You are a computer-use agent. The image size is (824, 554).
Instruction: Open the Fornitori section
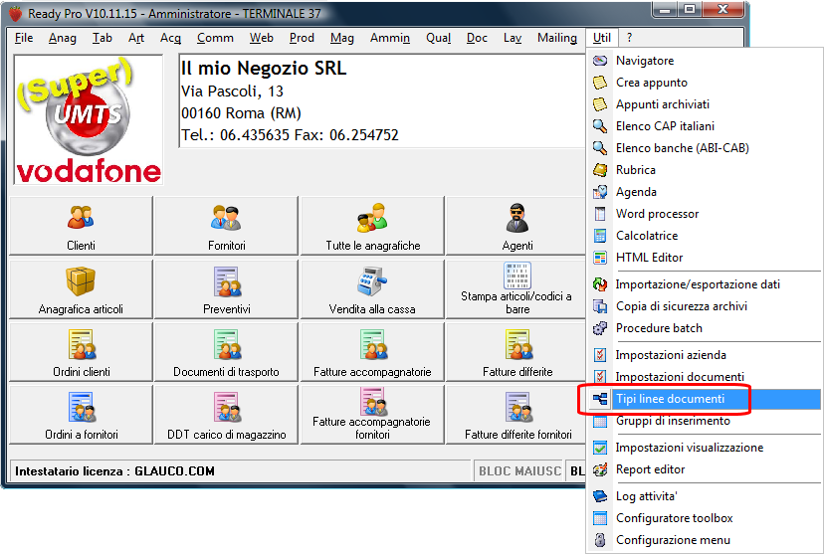(x=227, y=226)
